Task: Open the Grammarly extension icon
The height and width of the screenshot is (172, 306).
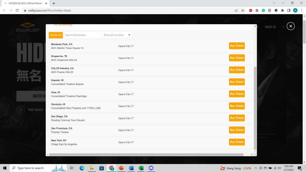Action: click(263, 10)
